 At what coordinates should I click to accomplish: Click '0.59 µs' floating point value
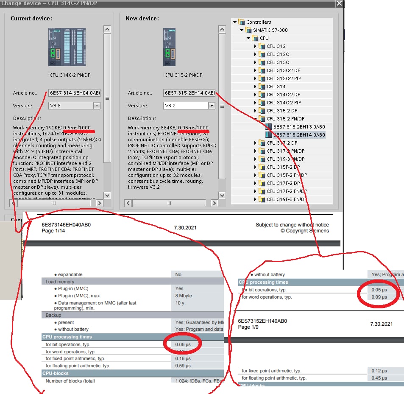tap(183, 366)
